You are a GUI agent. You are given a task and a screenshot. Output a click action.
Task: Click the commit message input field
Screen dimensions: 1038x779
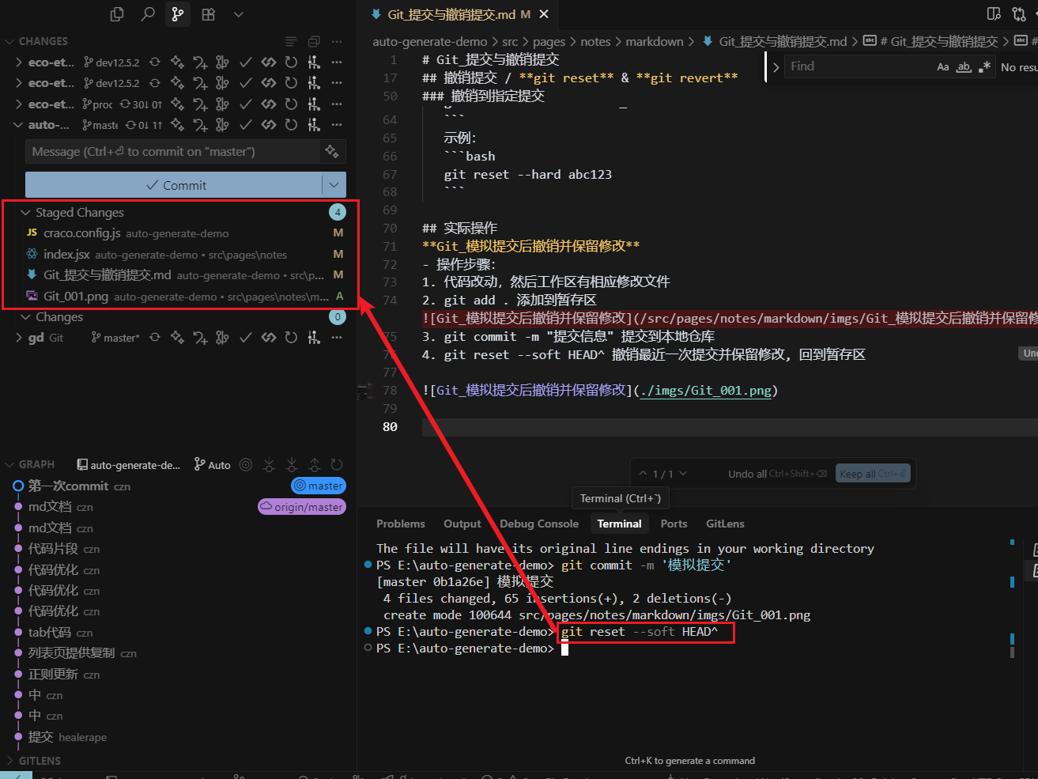tap(174, 152)
